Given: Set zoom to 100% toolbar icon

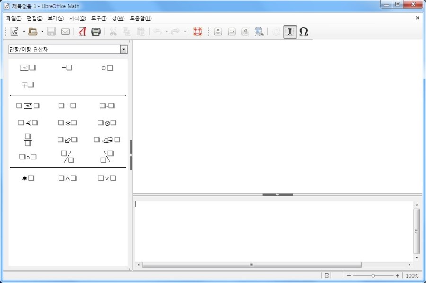Looking at the screenshot, I should pyautogui.click(x=245, y=32).
